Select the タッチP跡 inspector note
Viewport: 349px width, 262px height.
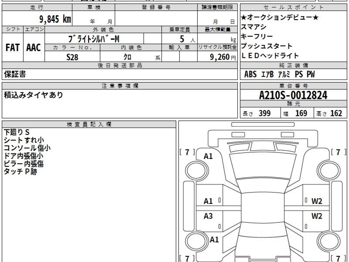[20, 172]
